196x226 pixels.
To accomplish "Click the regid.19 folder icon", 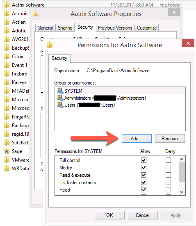I will (x=7, y=134).
